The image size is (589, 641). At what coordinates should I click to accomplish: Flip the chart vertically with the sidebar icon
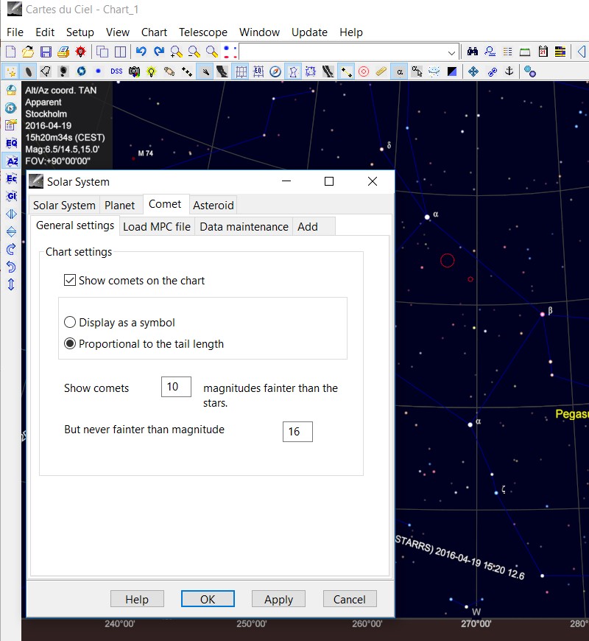point(12,231)
